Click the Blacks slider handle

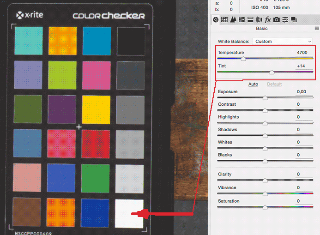265,161
